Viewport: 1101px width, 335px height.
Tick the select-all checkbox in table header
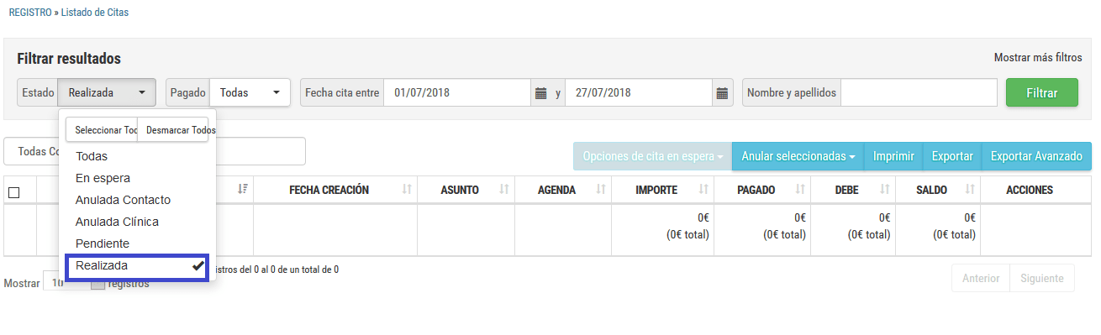click(x=13, y=192)
